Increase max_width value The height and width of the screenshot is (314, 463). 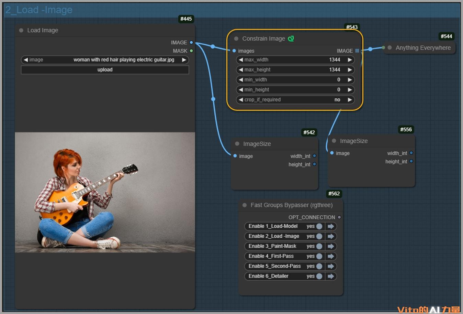(x=350, y=60)
